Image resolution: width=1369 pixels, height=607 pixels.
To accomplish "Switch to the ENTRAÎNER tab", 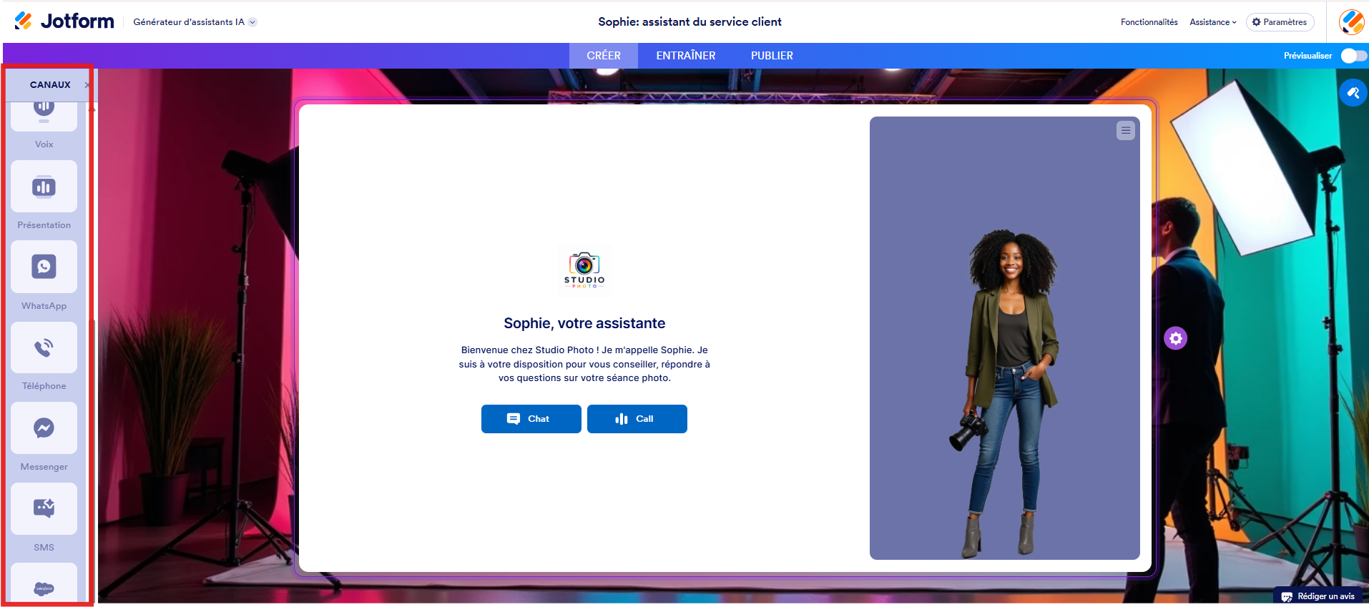I will pyautogui.click(x=685, y=56).
